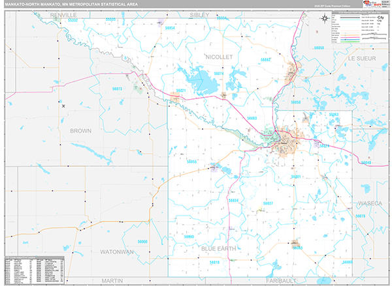
Task: Click the LE SUEUR county label
Action: 361,59
